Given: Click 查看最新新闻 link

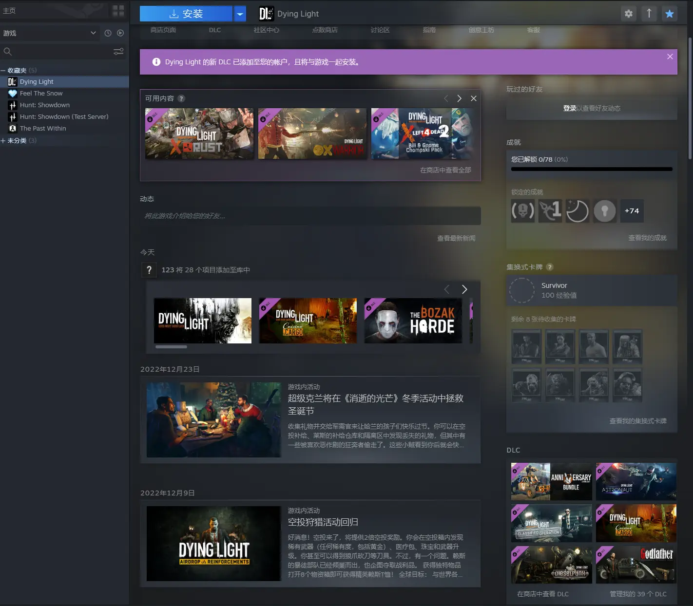Looking at the screenshot, I should click(x=456, y=238).
